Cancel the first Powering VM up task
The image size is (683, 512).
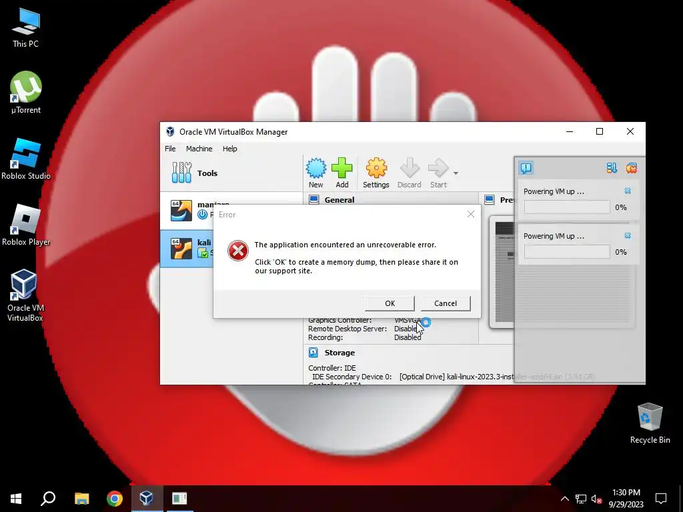click(x=628, y=191)
